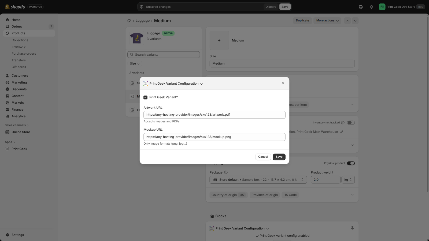Add variant image with plus tile
Viewport: 429px width, 241px height.
click(219, 40)
